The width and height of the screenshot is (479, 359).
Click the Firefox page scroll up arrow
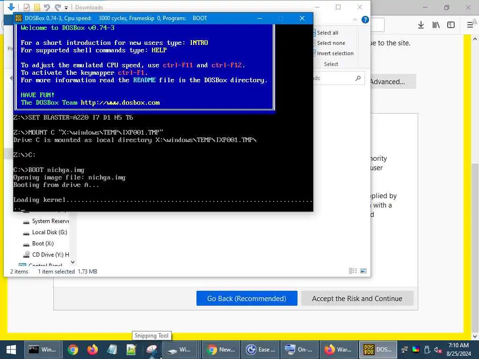[475, 39]
